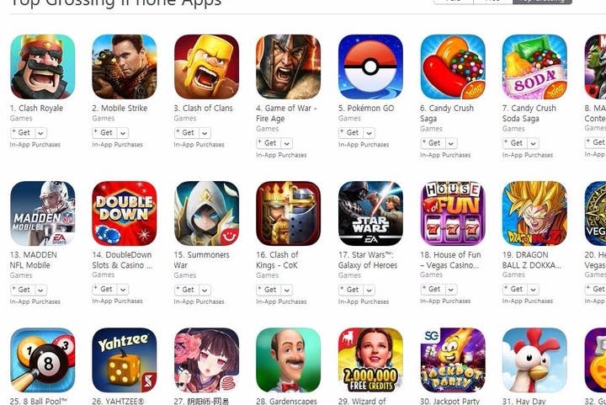Screen dimensions: 606x405
Task: Expand the dropdown arrow for House of Fun Get
Action: click(451, 290)
